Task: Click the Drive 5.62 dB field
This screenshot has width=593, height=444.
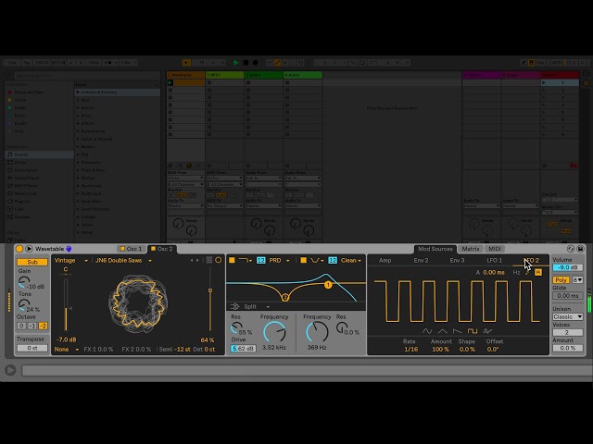Action: click(x=243, y=349)
